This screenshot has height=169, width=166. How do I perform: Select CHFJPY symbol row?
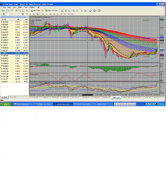14,45
